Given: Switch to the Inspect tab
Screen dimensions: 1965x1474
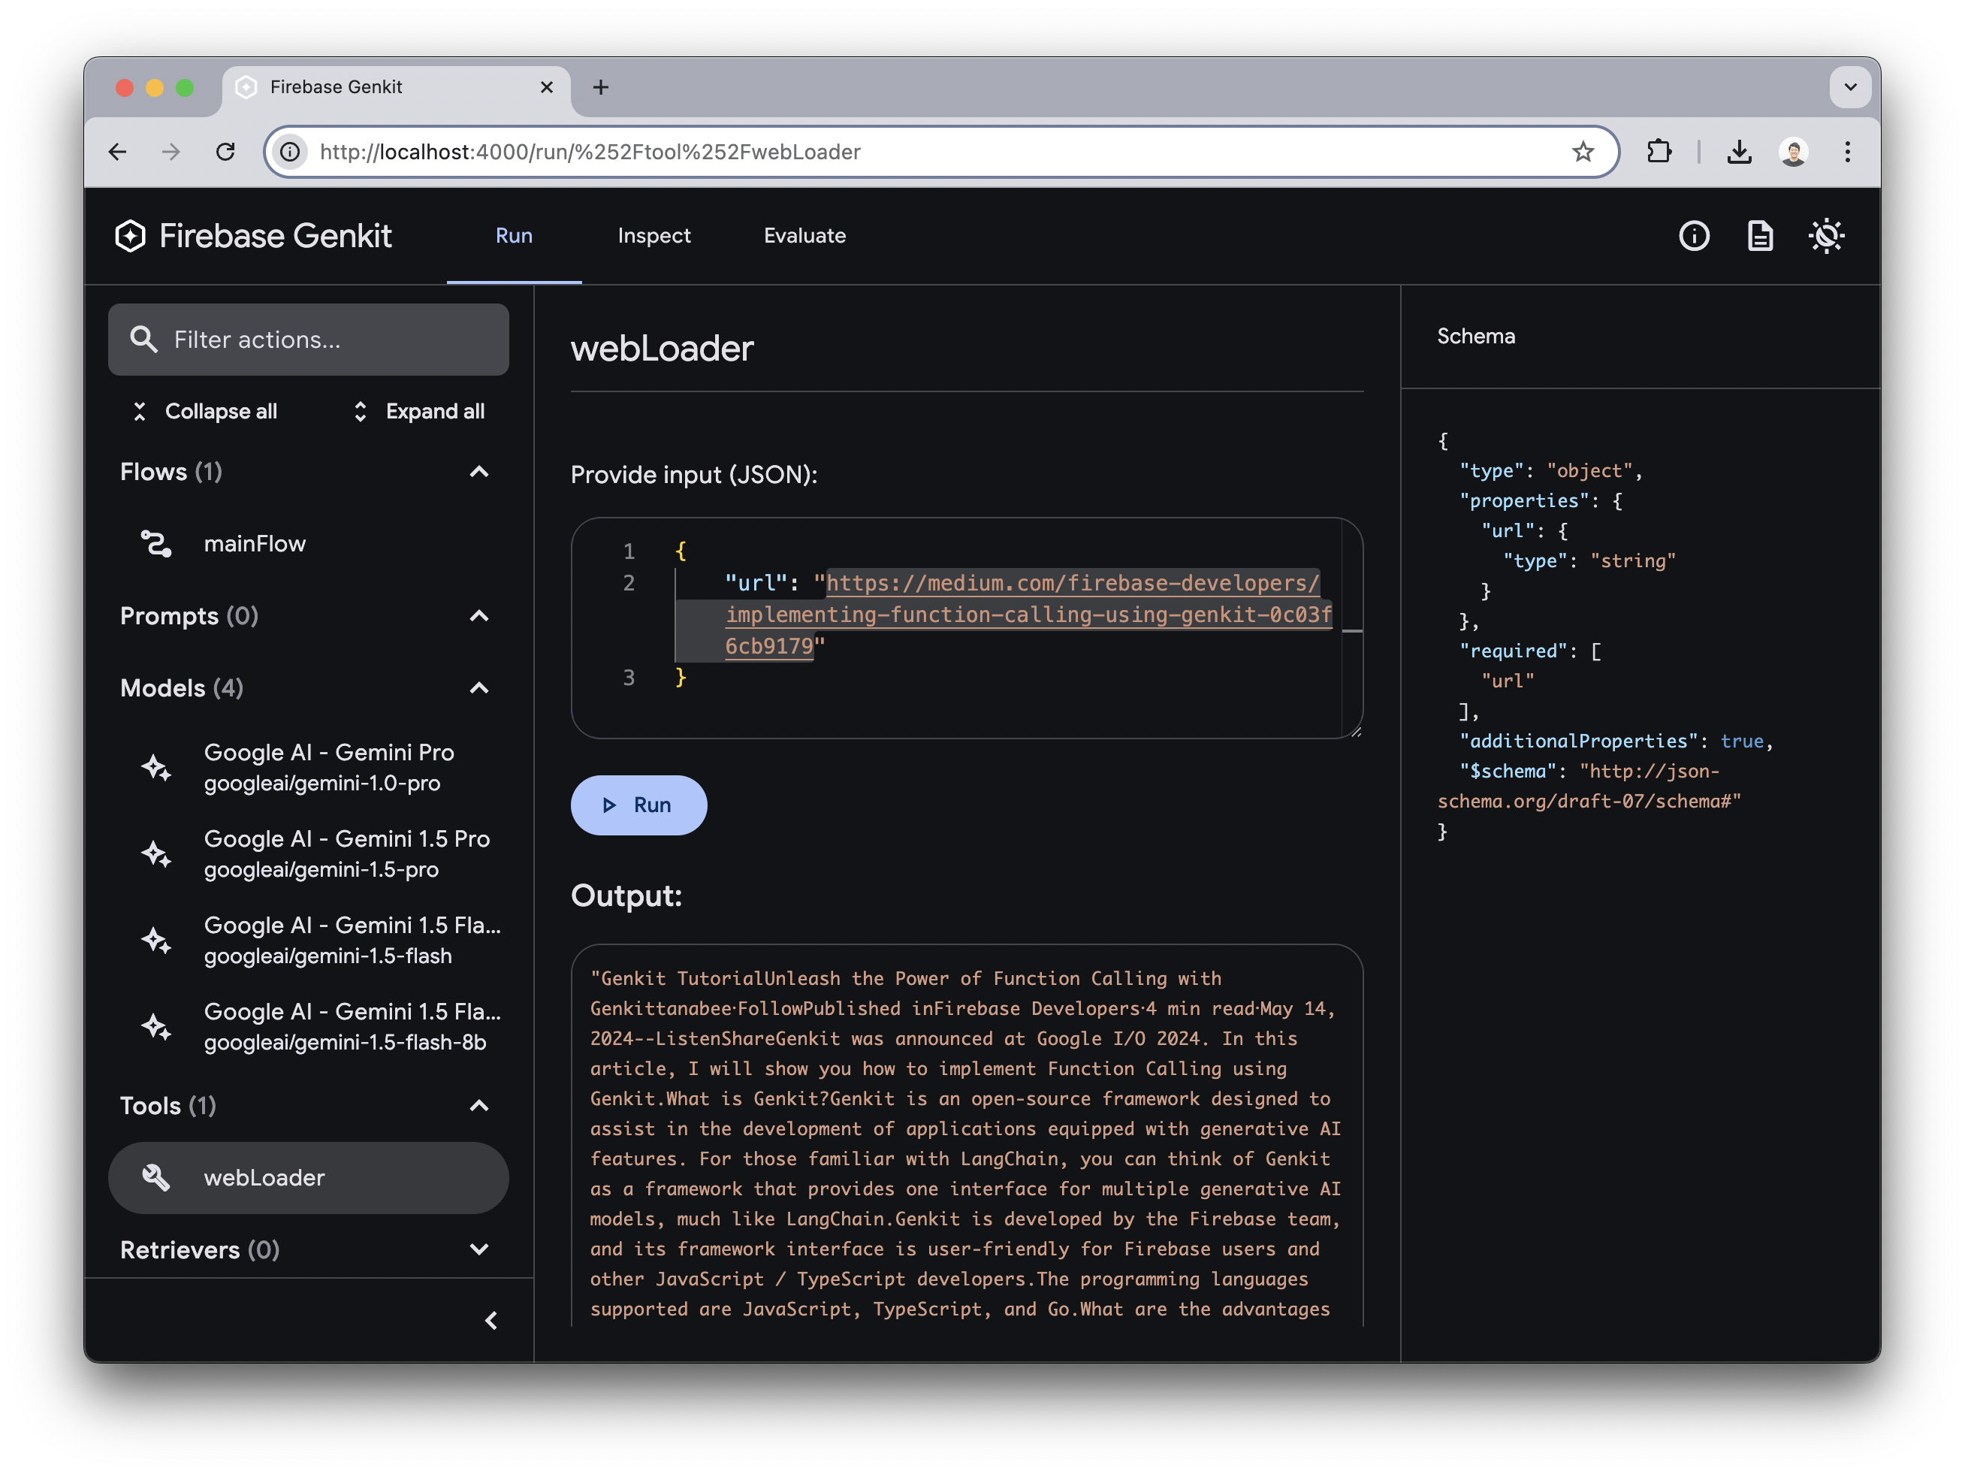Looking at the screenshot, I should pyautogui.click(x=653, y=235).
